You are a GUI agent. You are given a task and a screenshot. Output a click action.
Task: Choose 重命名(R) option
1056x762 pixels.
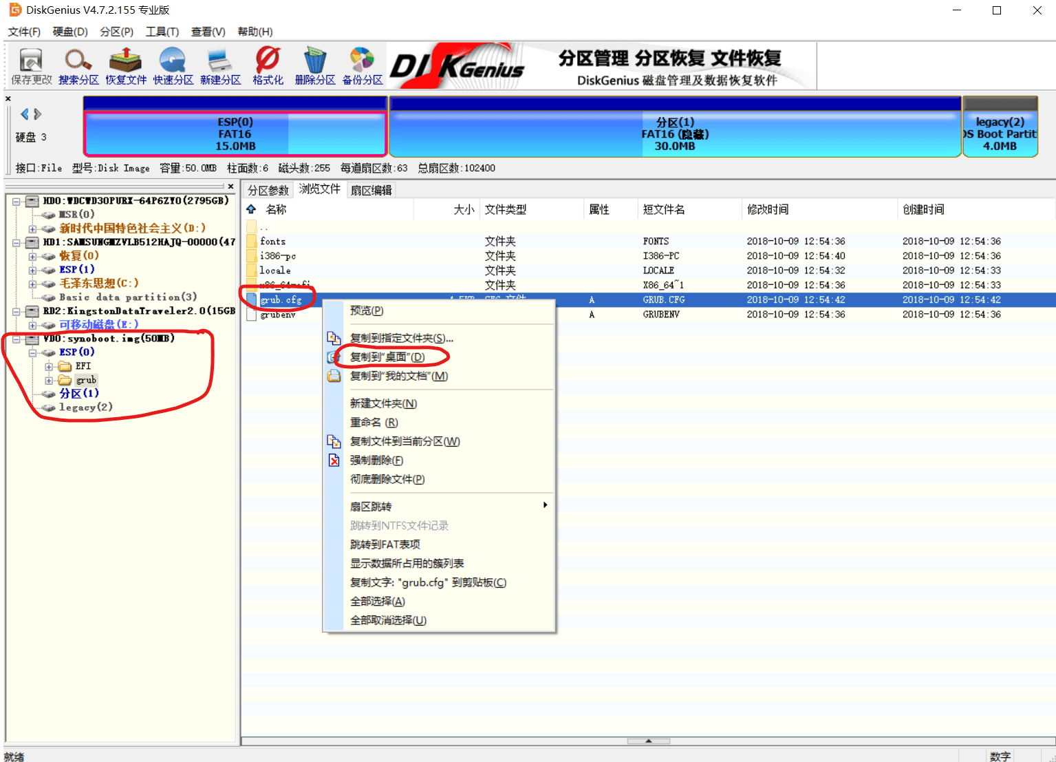pyautogui.click(x=374, y=422)
